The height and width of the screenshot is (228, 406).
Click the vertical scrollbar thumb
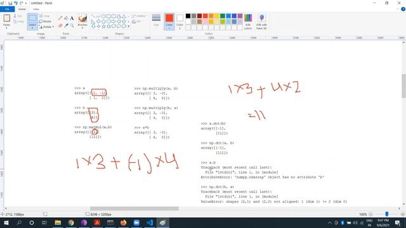(403, 86)
